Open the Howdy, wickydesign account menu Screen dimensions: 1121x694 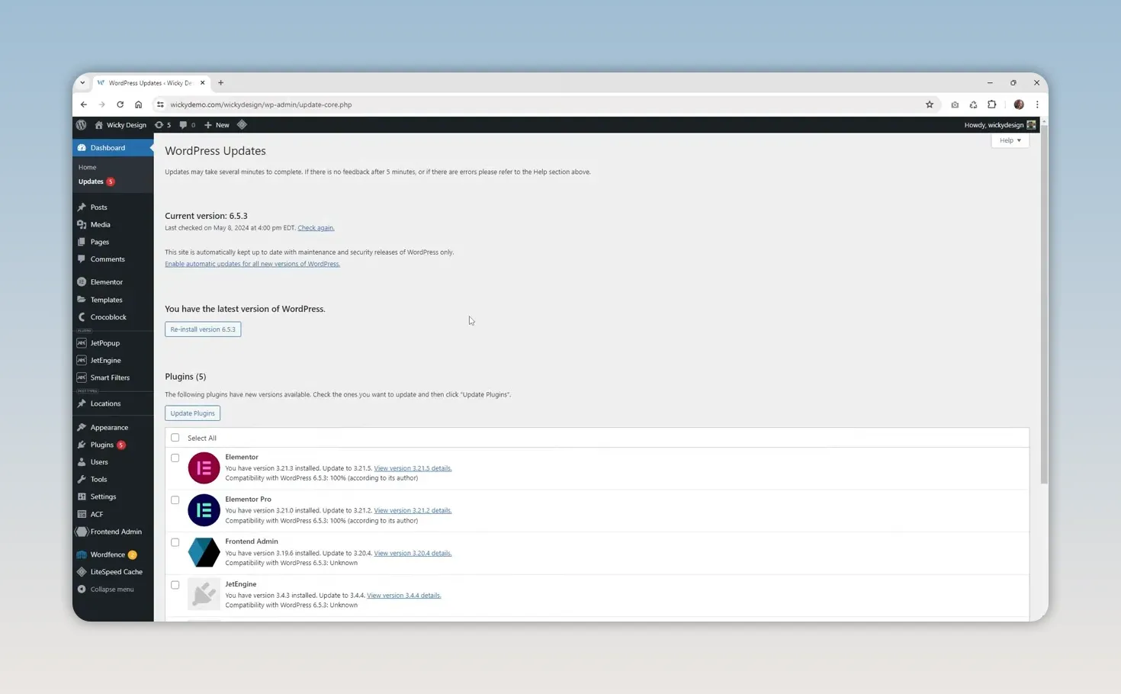(x=1000, y=125)
